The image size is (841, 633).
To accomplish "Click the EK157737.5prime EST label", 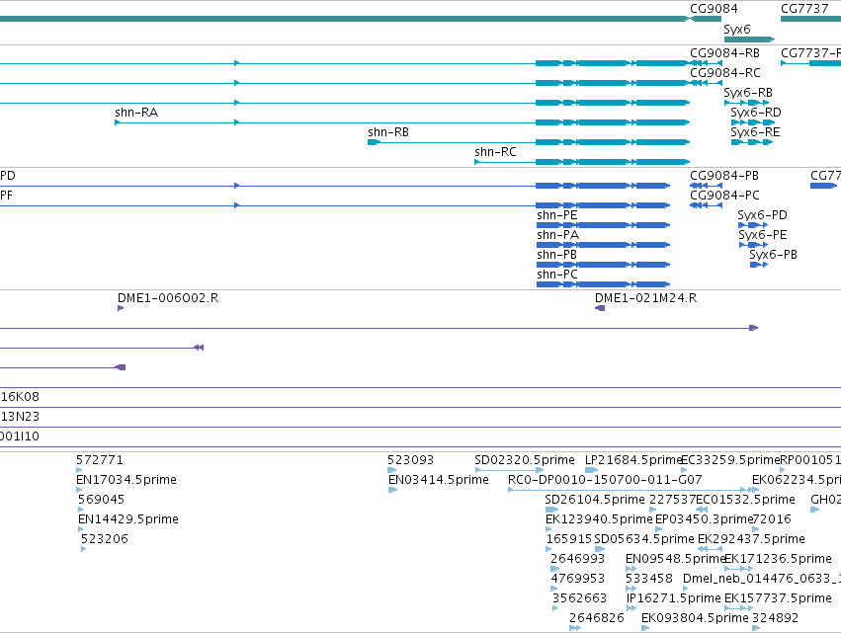I will point(779,599).
